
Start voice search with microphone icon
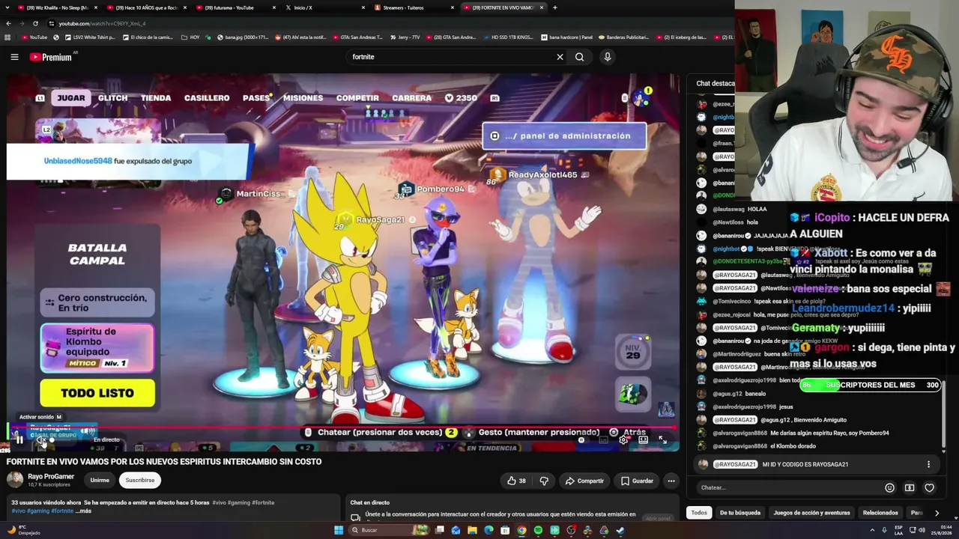coord(608,57)
